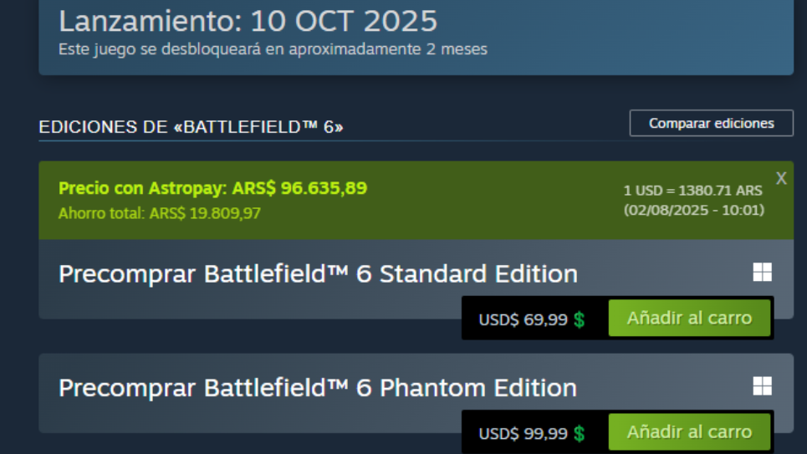Click the Windows icon for Phantom Edition

tap(762, 385)
